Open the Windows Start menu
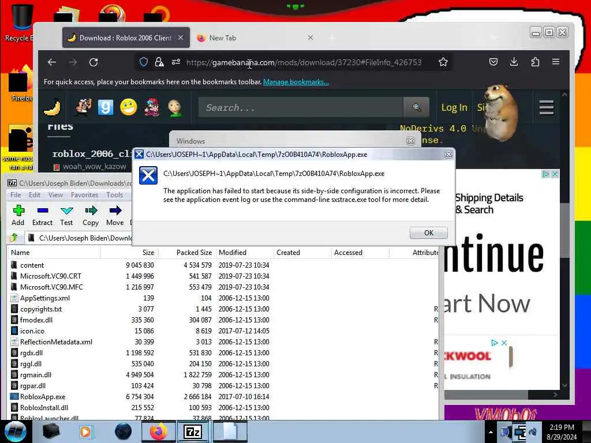 pos(16,431)
